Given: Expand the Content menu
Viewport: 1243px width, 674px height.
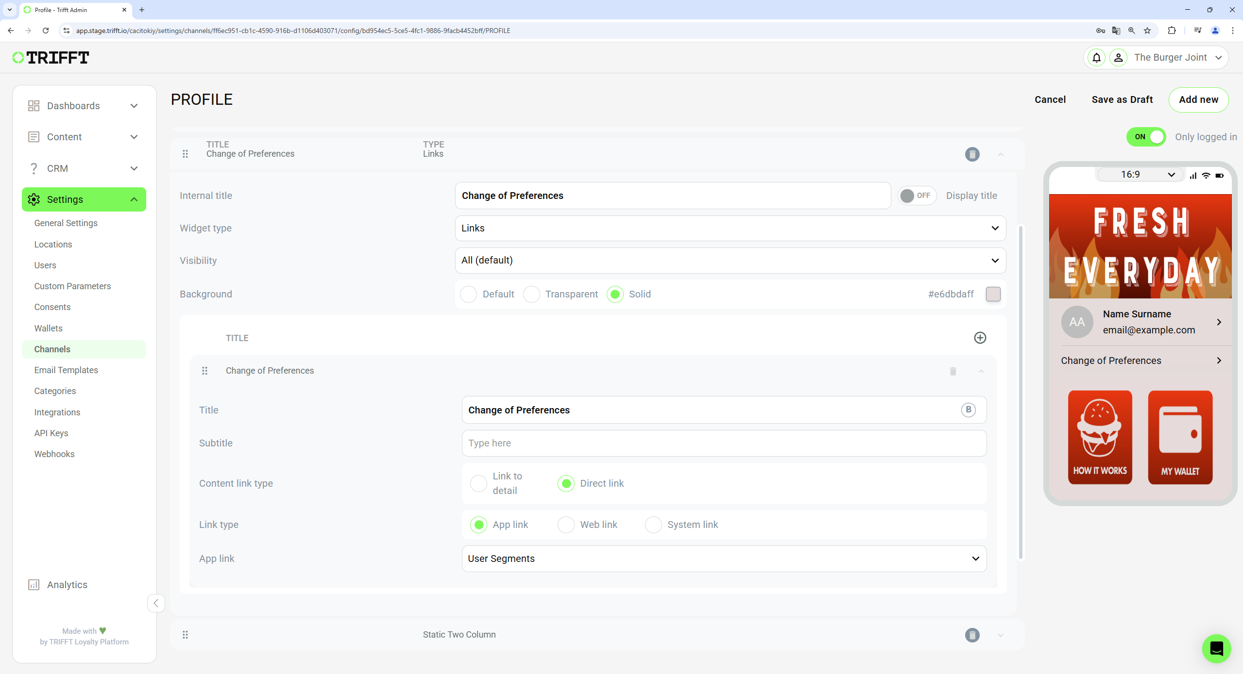Looking at the screenshot, I should pyautogui.click(x=134, y=137).
